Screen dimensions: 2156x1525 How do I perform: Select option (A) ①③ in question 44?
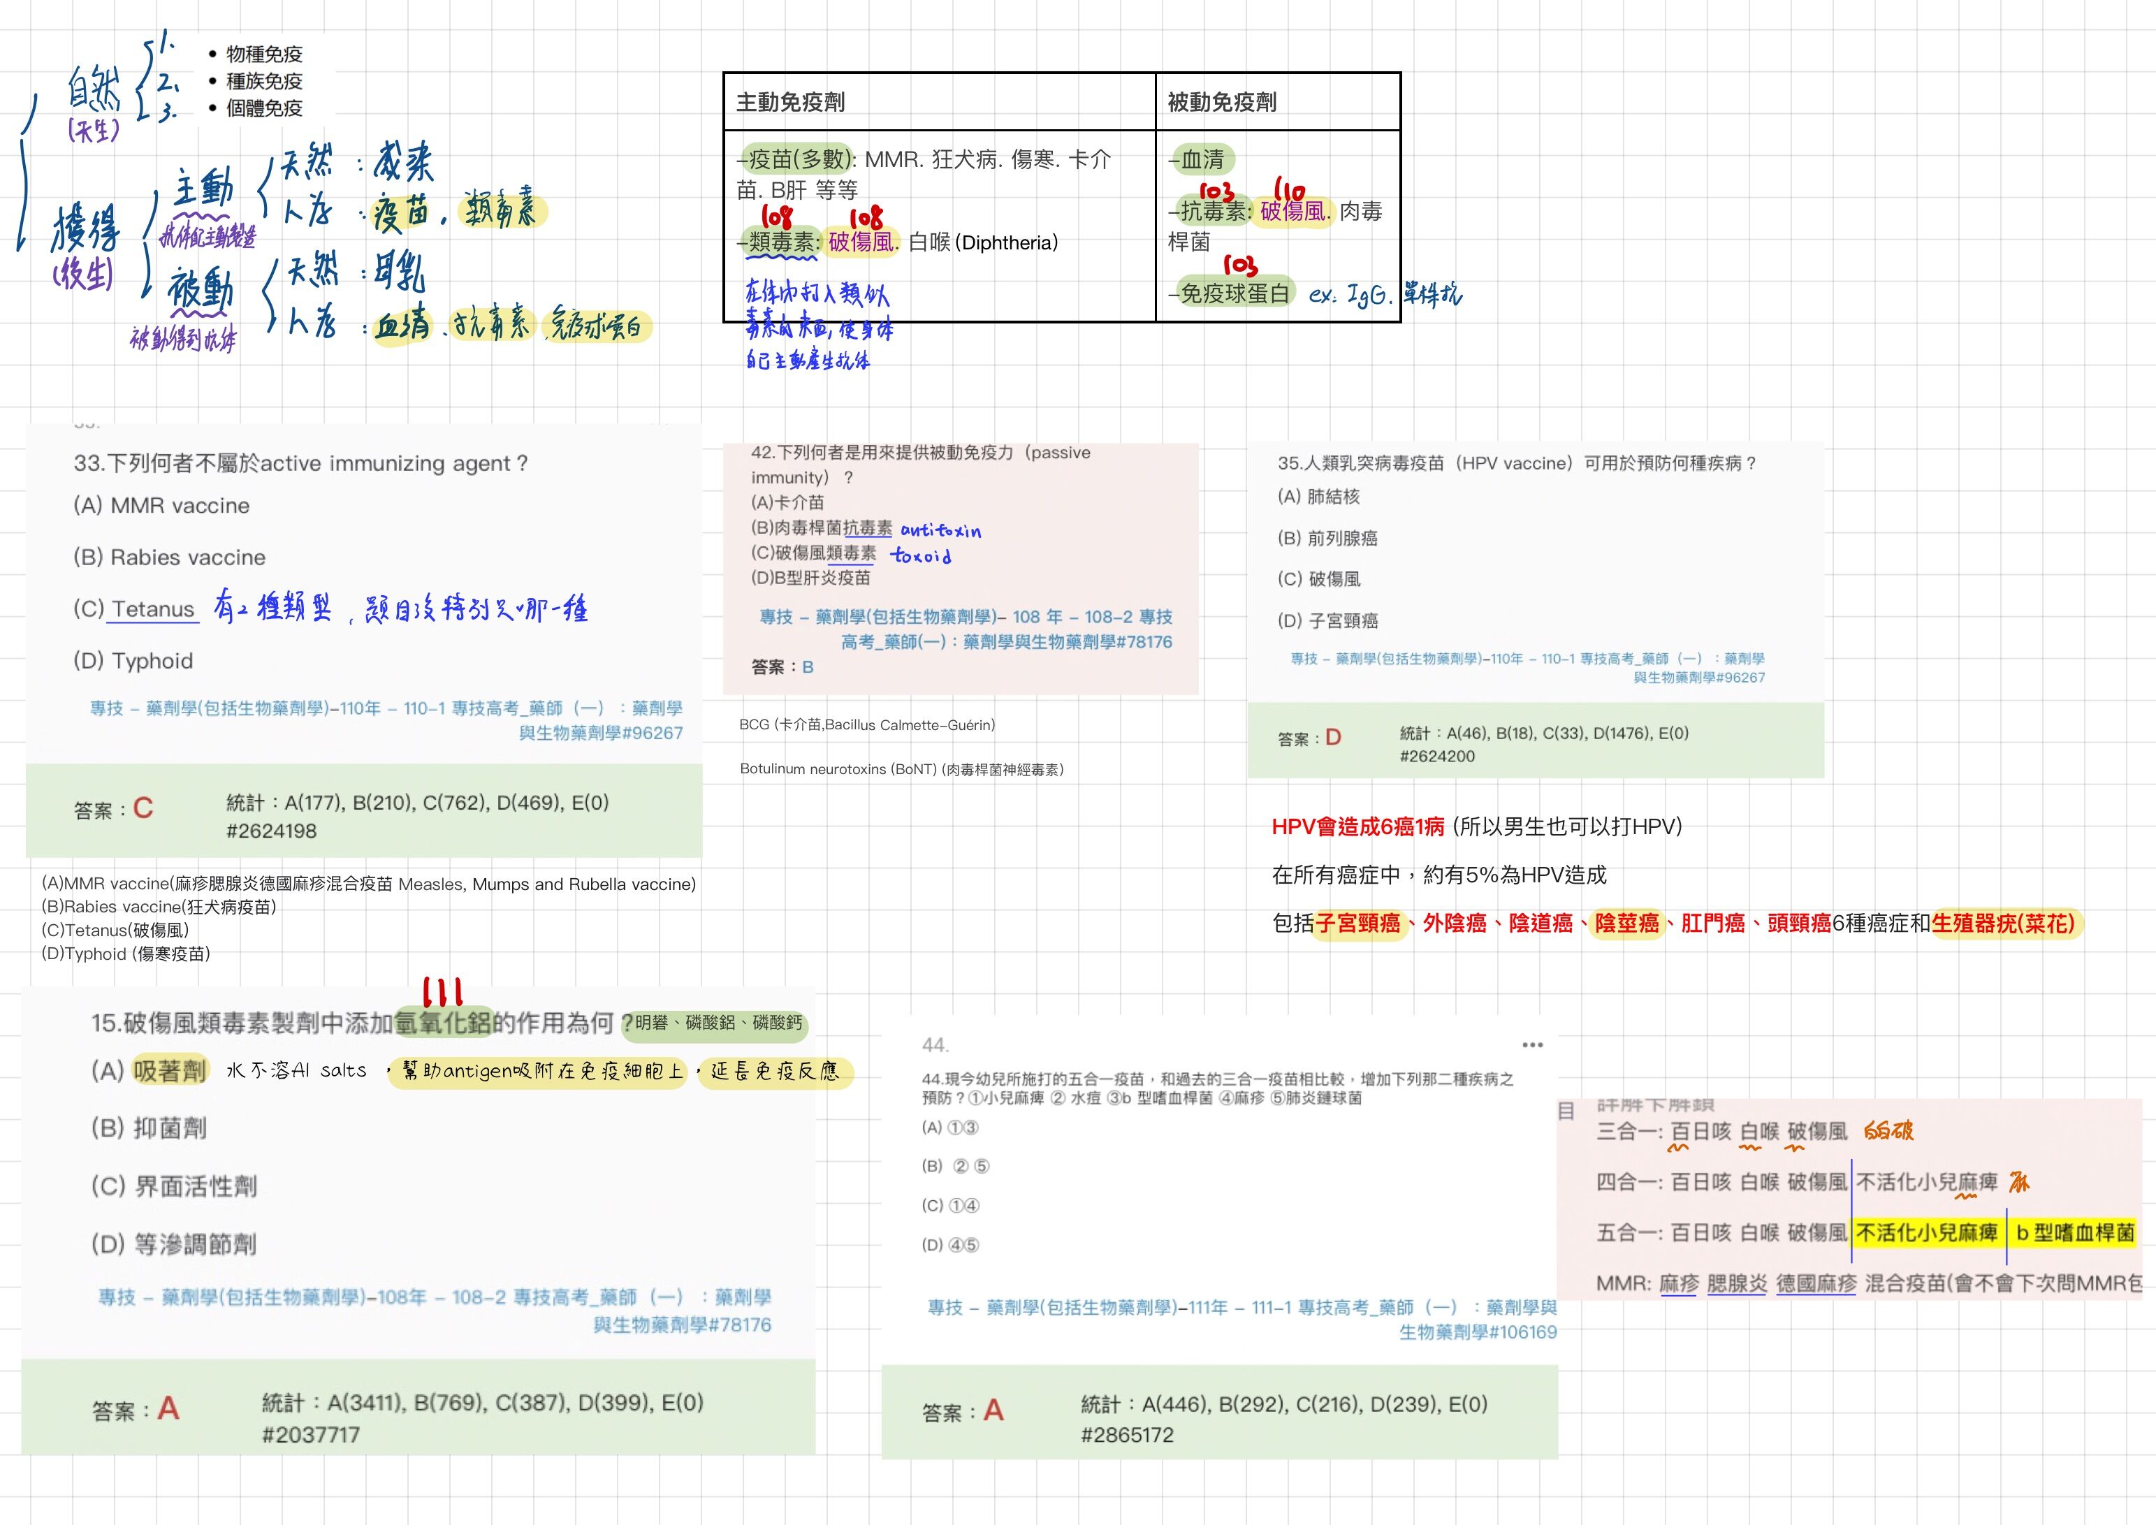pyautogui.click(x=949, y=1127)
